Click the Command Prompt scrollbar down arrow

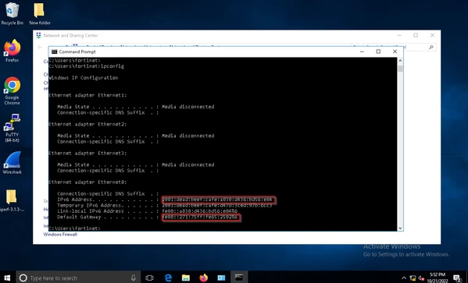[x=400, y=228]
